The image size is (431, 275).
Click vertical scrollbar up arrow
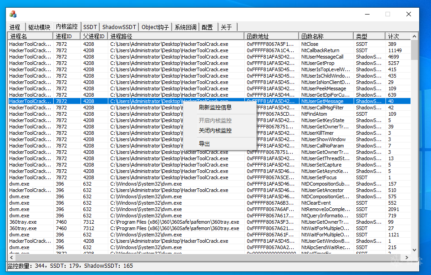(x=414, y=36)
